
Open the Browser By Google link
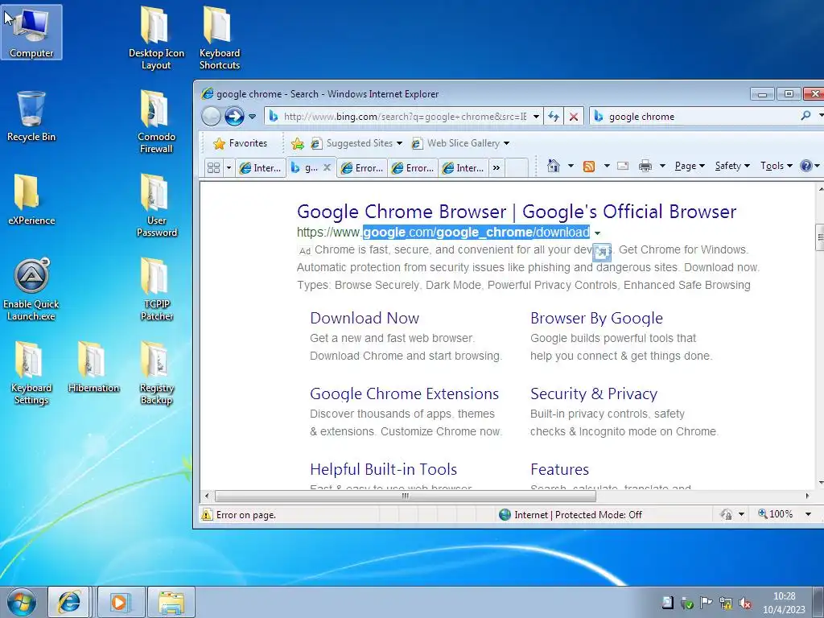596,319
